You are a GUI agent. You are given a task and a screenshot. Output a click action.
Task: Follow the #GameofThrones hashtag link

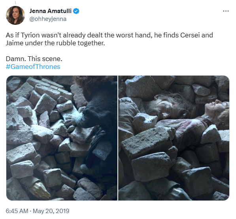[33, 67]
